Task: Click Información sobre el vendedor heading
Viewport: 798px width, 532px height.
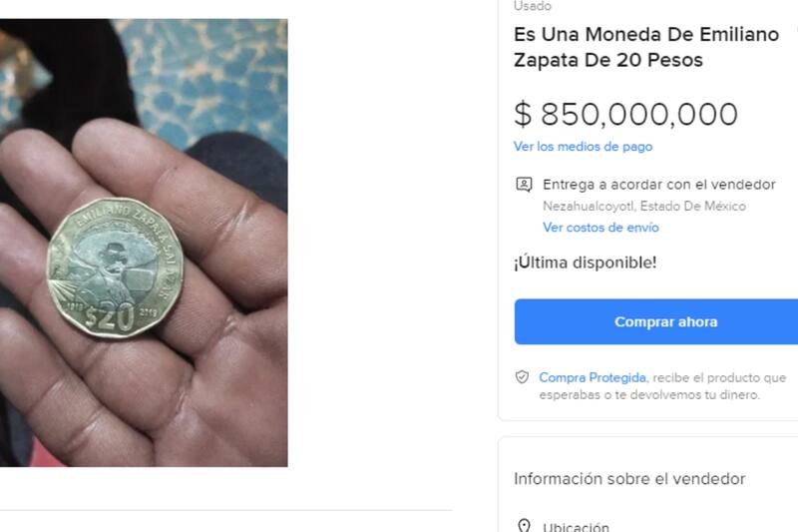Action: pyautogui.click(x=629, y=479)
